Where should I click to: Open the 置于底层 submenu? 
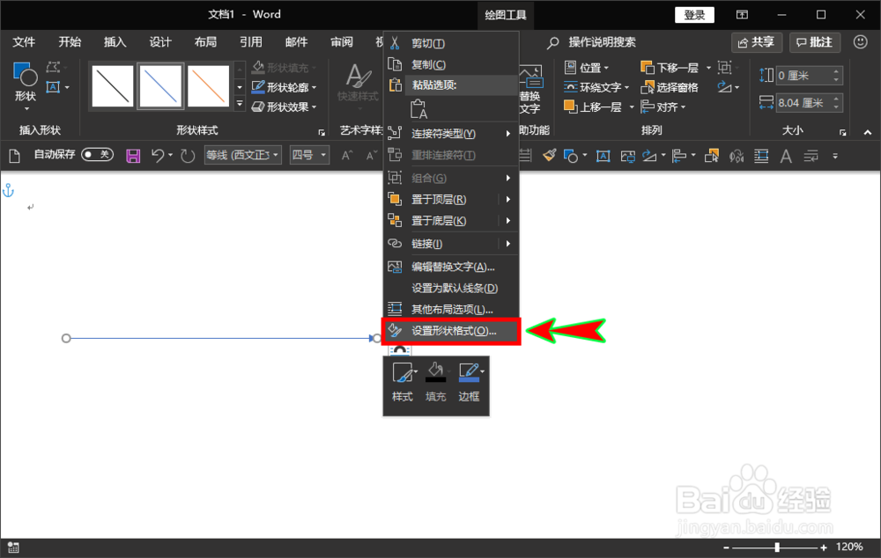click(450, 221)
